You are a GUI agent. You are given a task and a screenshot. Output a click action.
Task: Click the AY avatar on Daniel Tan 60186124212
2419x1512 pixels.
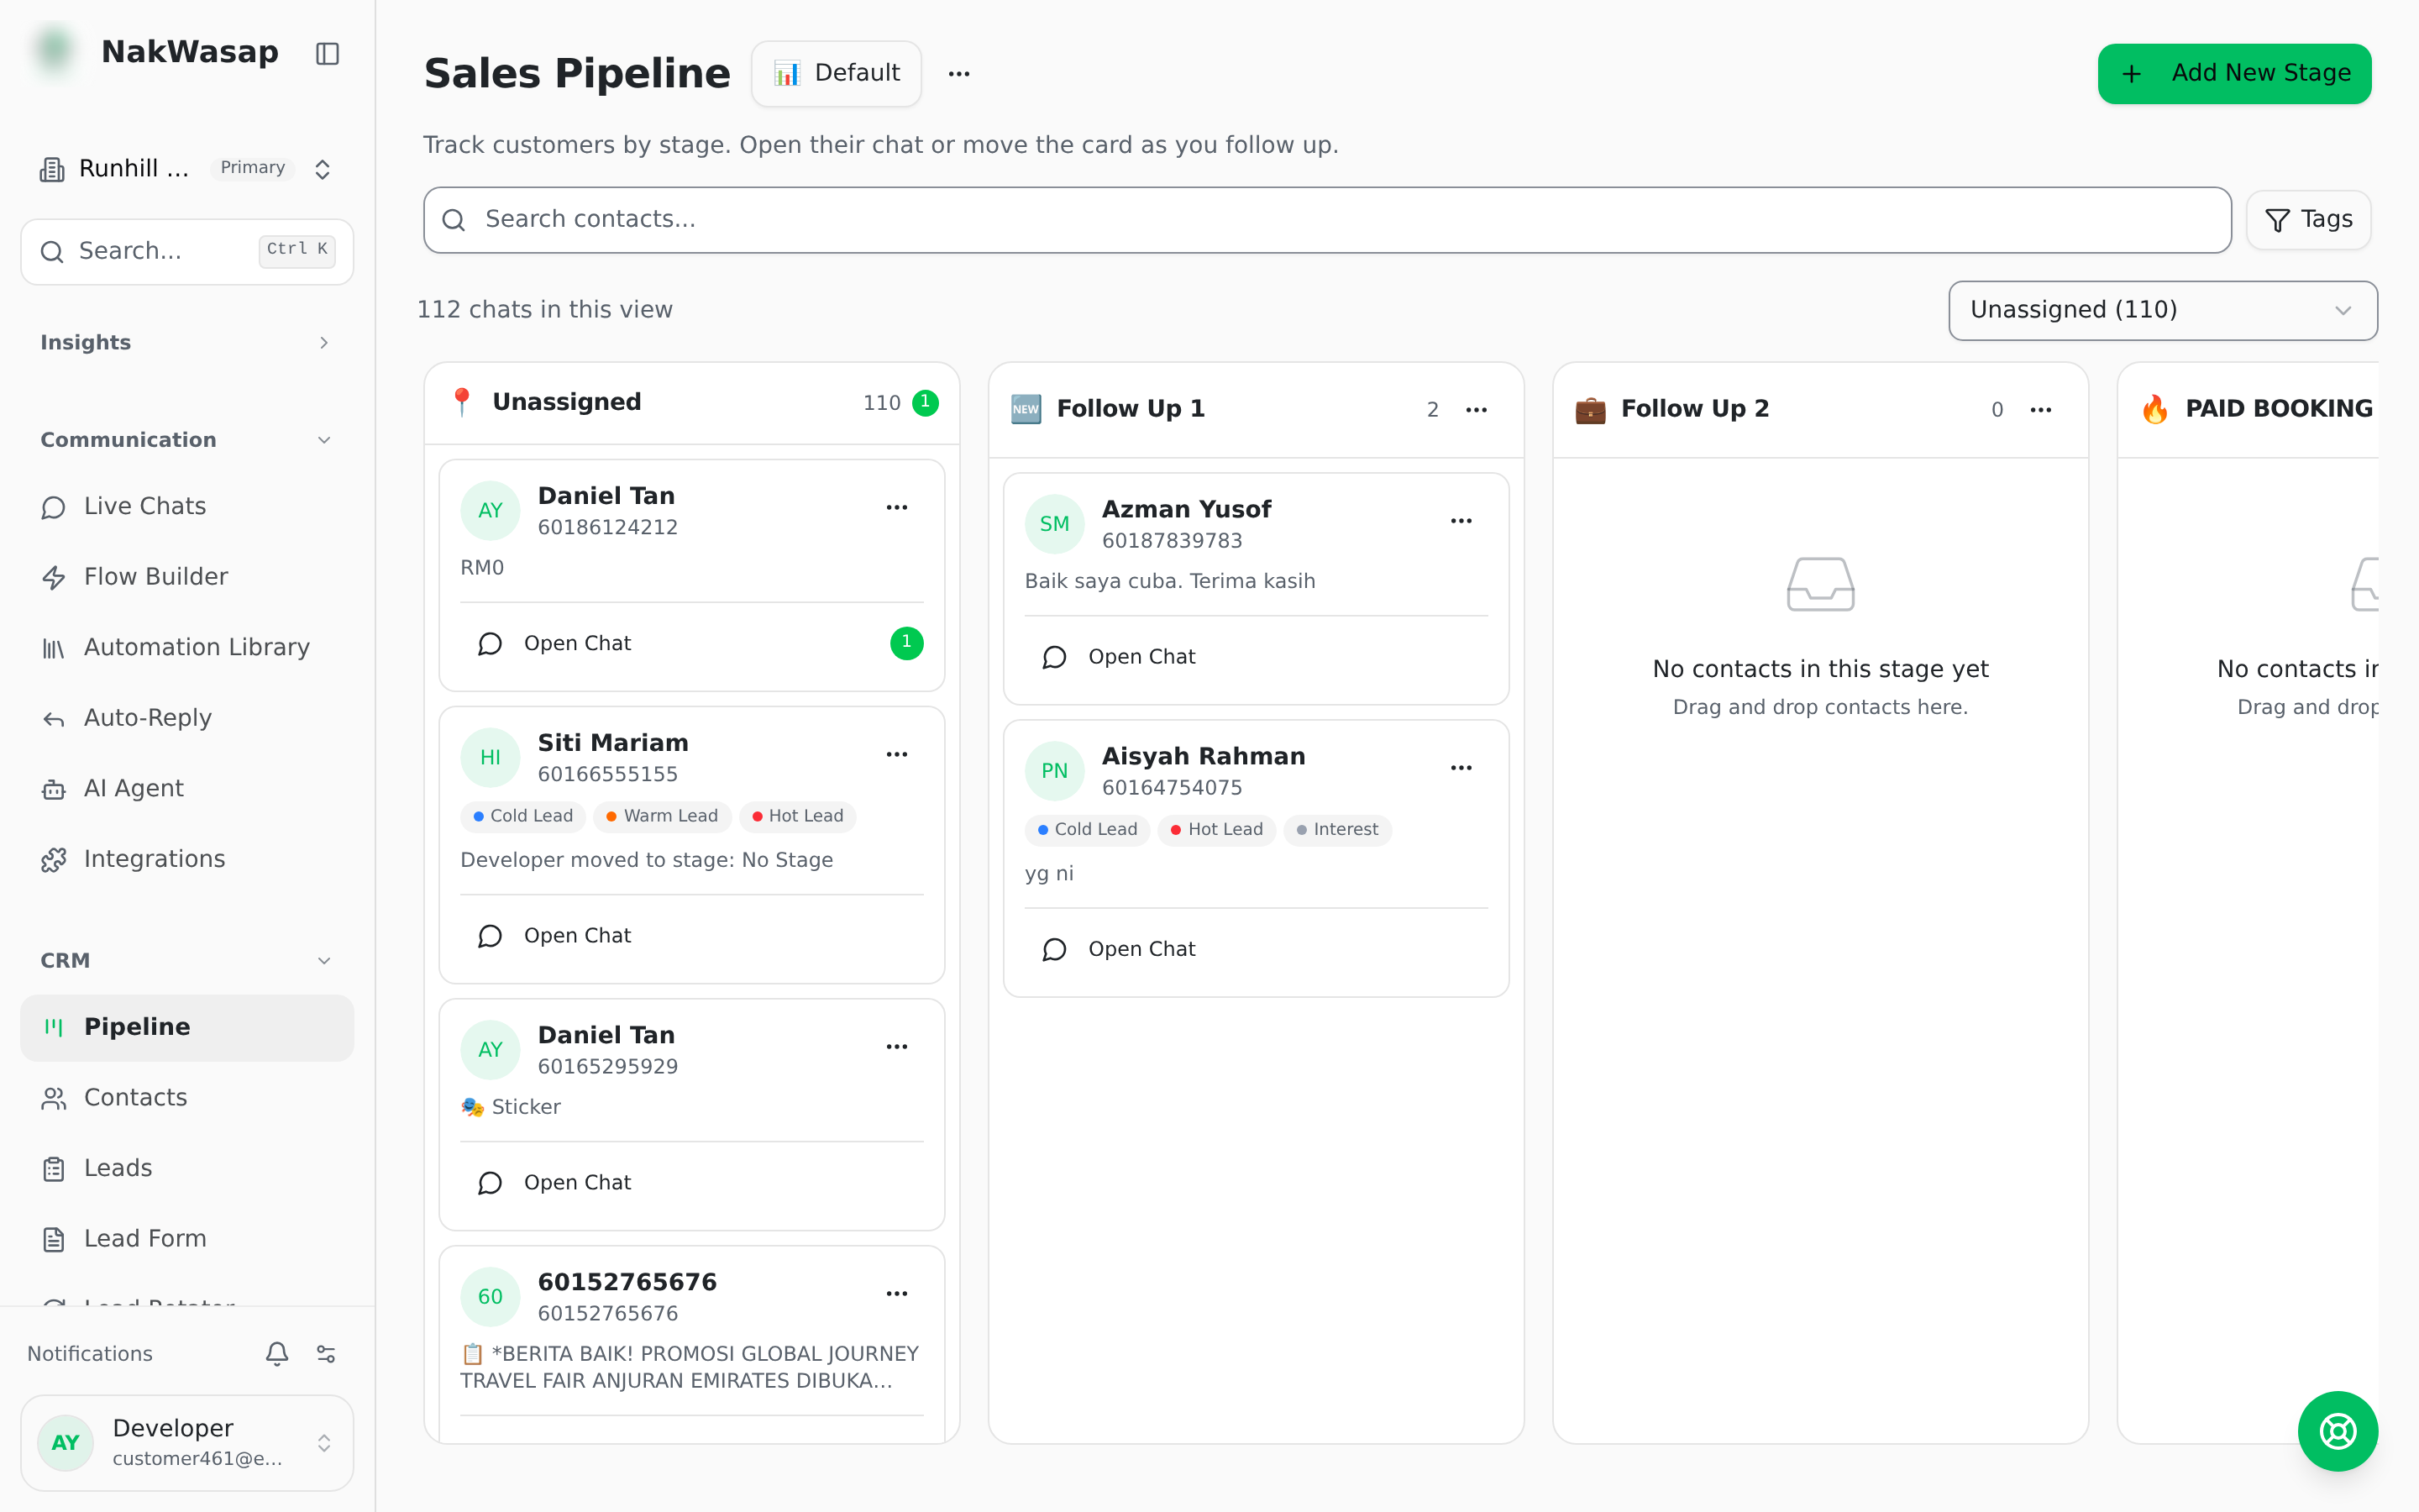(x=490, y=510)
